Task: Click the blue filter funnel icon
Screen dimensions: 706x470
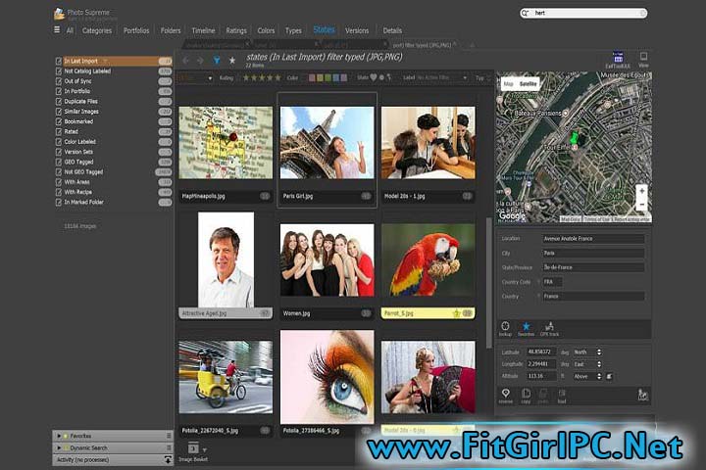Action: pyautogui.click(x=216, y=61)
